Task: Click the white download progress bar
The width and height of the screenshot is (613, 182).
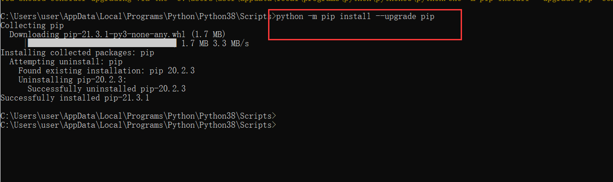Action: tap(102, 43)
